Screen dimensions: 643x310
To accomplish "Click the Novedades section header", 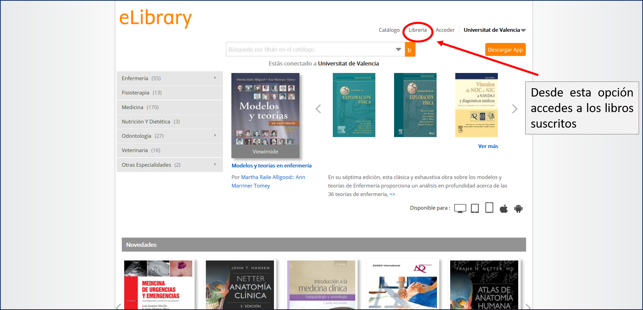I will tap(324, 245).
